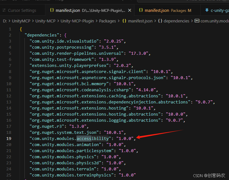Click UnityMCP breadcrumb segment
Viewport: 229px width, 180px height.
click(x=21, y=21)
